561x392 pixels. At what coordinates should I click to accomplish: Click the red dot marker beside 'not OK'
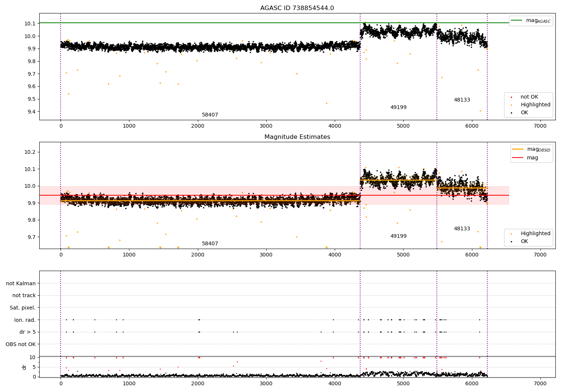coord(511,97)
